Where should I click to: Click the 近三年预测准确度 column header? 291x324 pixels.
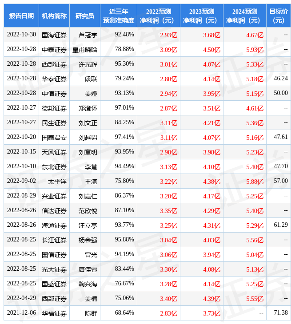[119, 16]
